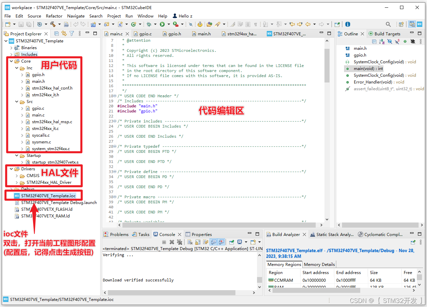
Task: Collapse the Core folder in the tree
Action: (x=11, y=61)
